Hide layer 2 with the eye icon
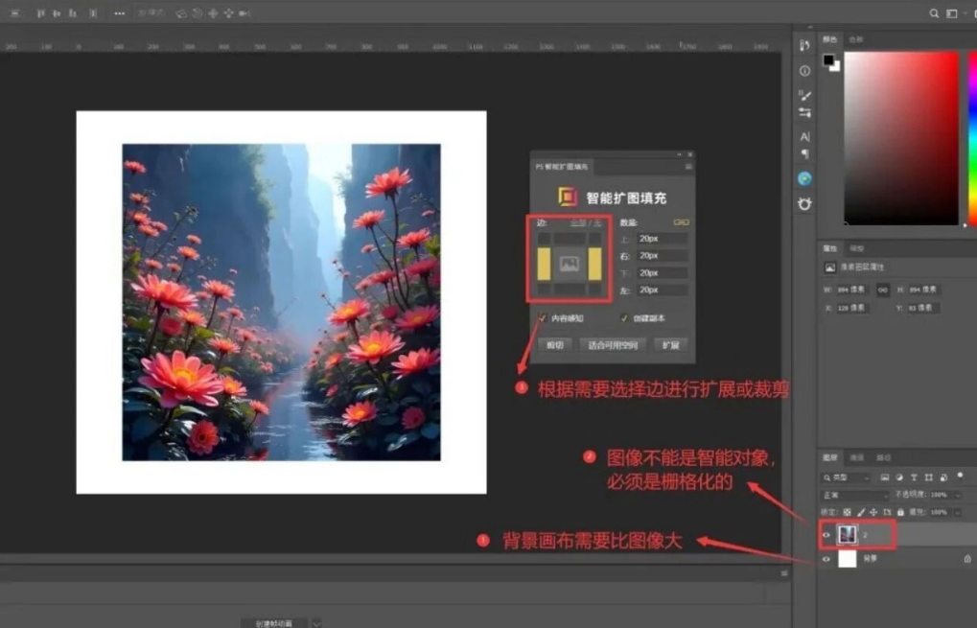 click(x=826, y=535)
